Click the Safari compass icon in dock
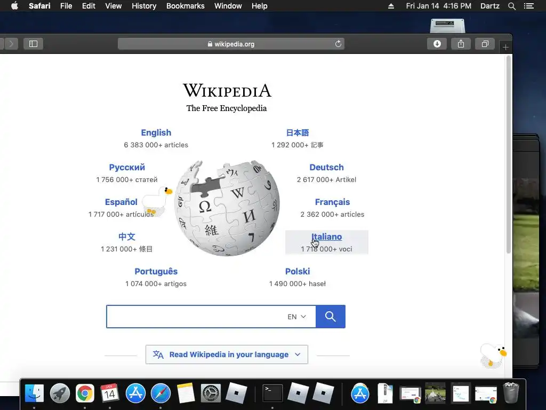Image resolution: width=546 pixels, height=410 pixels. (x=160, y=393)
